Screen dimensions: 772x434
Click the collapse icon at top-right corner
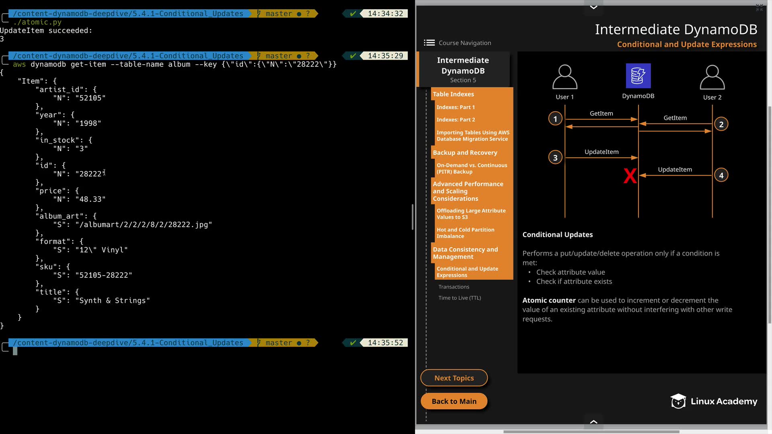pyautogui.click(x=759, y=8)
